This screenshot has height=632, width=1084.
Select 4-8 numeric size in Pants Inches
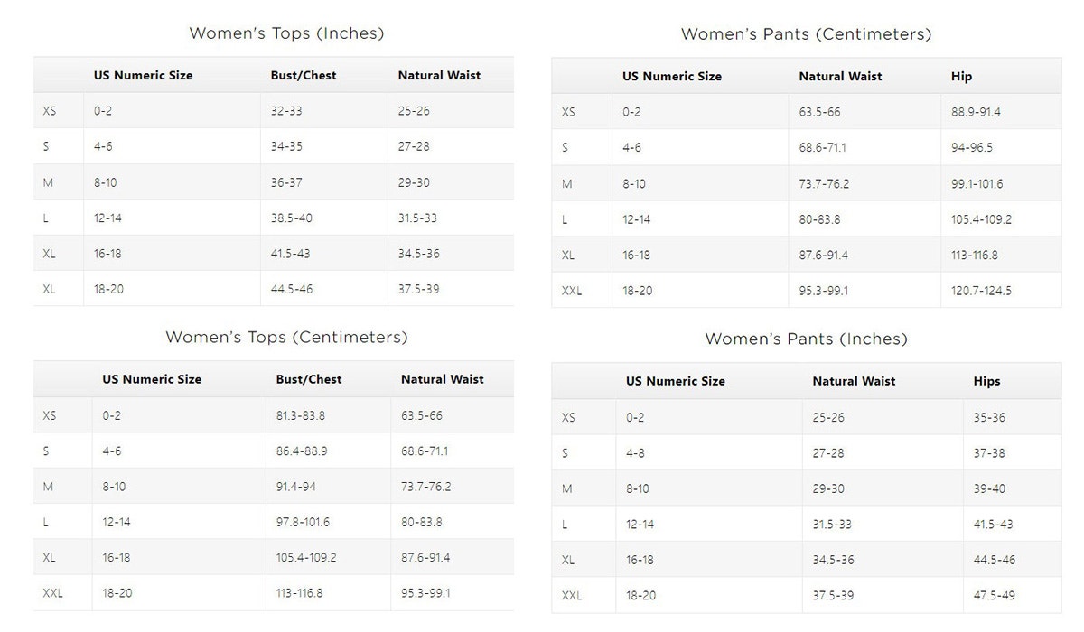[635, 453]
